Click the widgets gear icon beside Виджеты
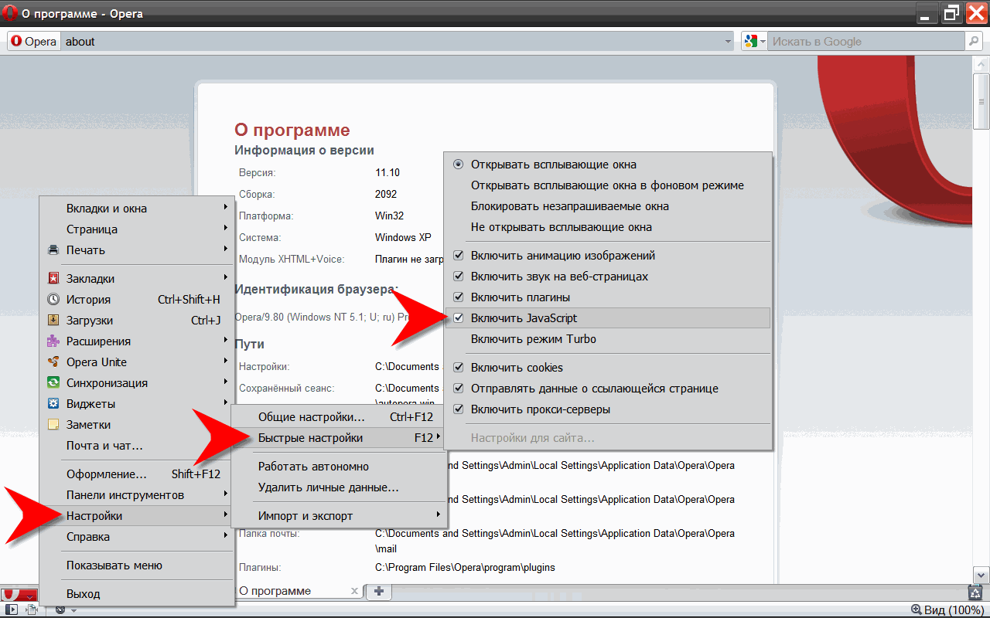 click(x=53, y=404)
